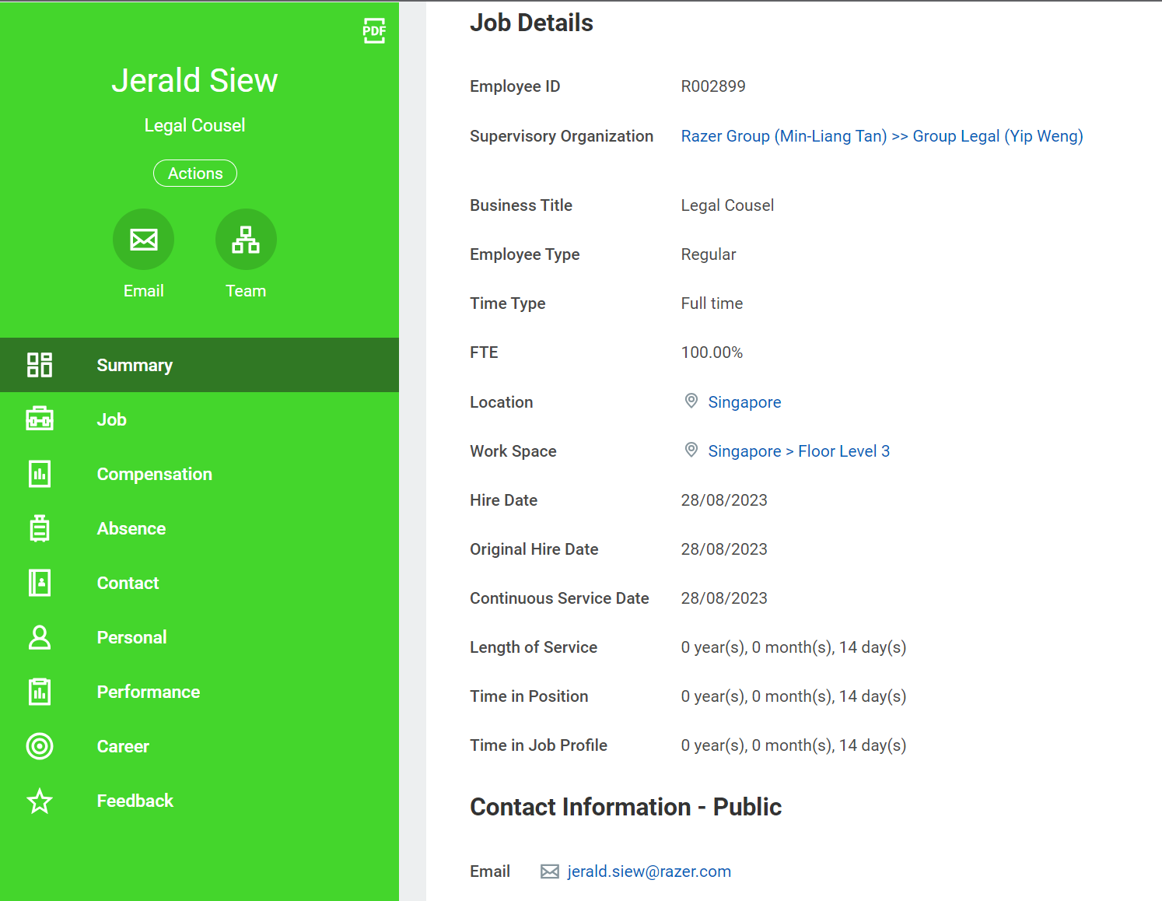The width and height of the screenshot is (1162, 901).
Task: Click the location pin beside Singapore
Action: 691,401
